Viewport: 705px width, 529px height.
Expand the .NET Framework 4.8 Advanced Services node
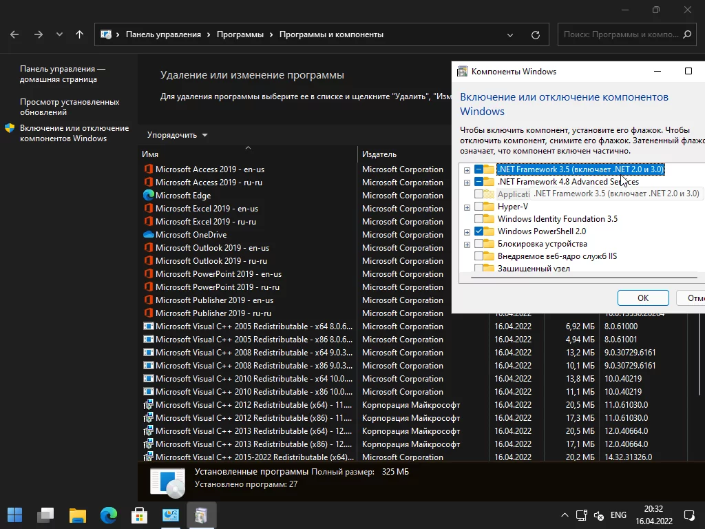(467, 183)
